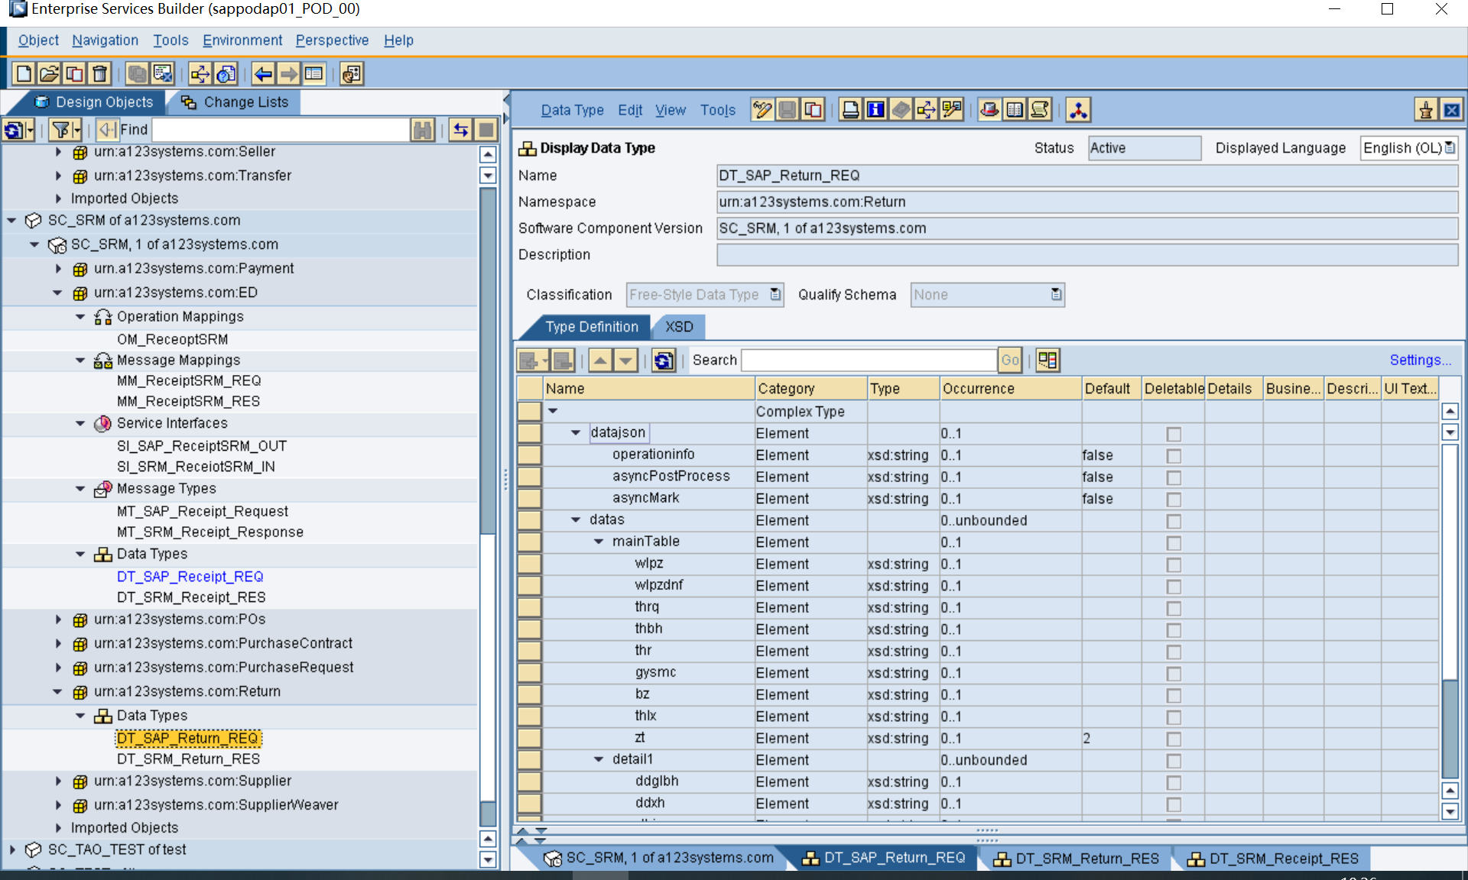Toggle Deletable checkbox for detail1 row
The width and height of the screenshot is (1468, 880).
point(1174,761)
